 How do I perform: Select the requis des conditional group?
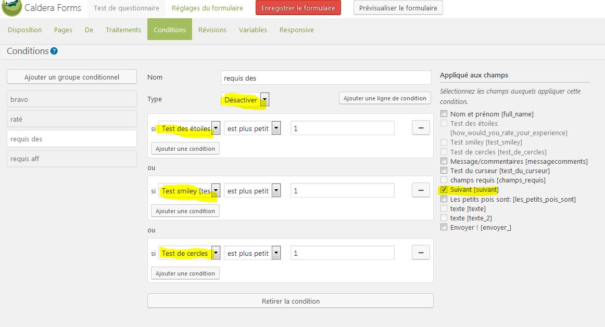[72, 139]
